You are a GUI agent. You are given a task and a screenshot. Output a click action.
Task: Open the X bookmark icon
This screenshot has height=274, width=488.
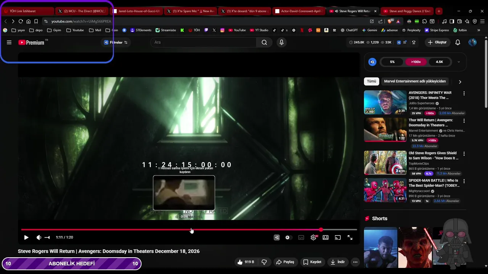pos(214,30)
